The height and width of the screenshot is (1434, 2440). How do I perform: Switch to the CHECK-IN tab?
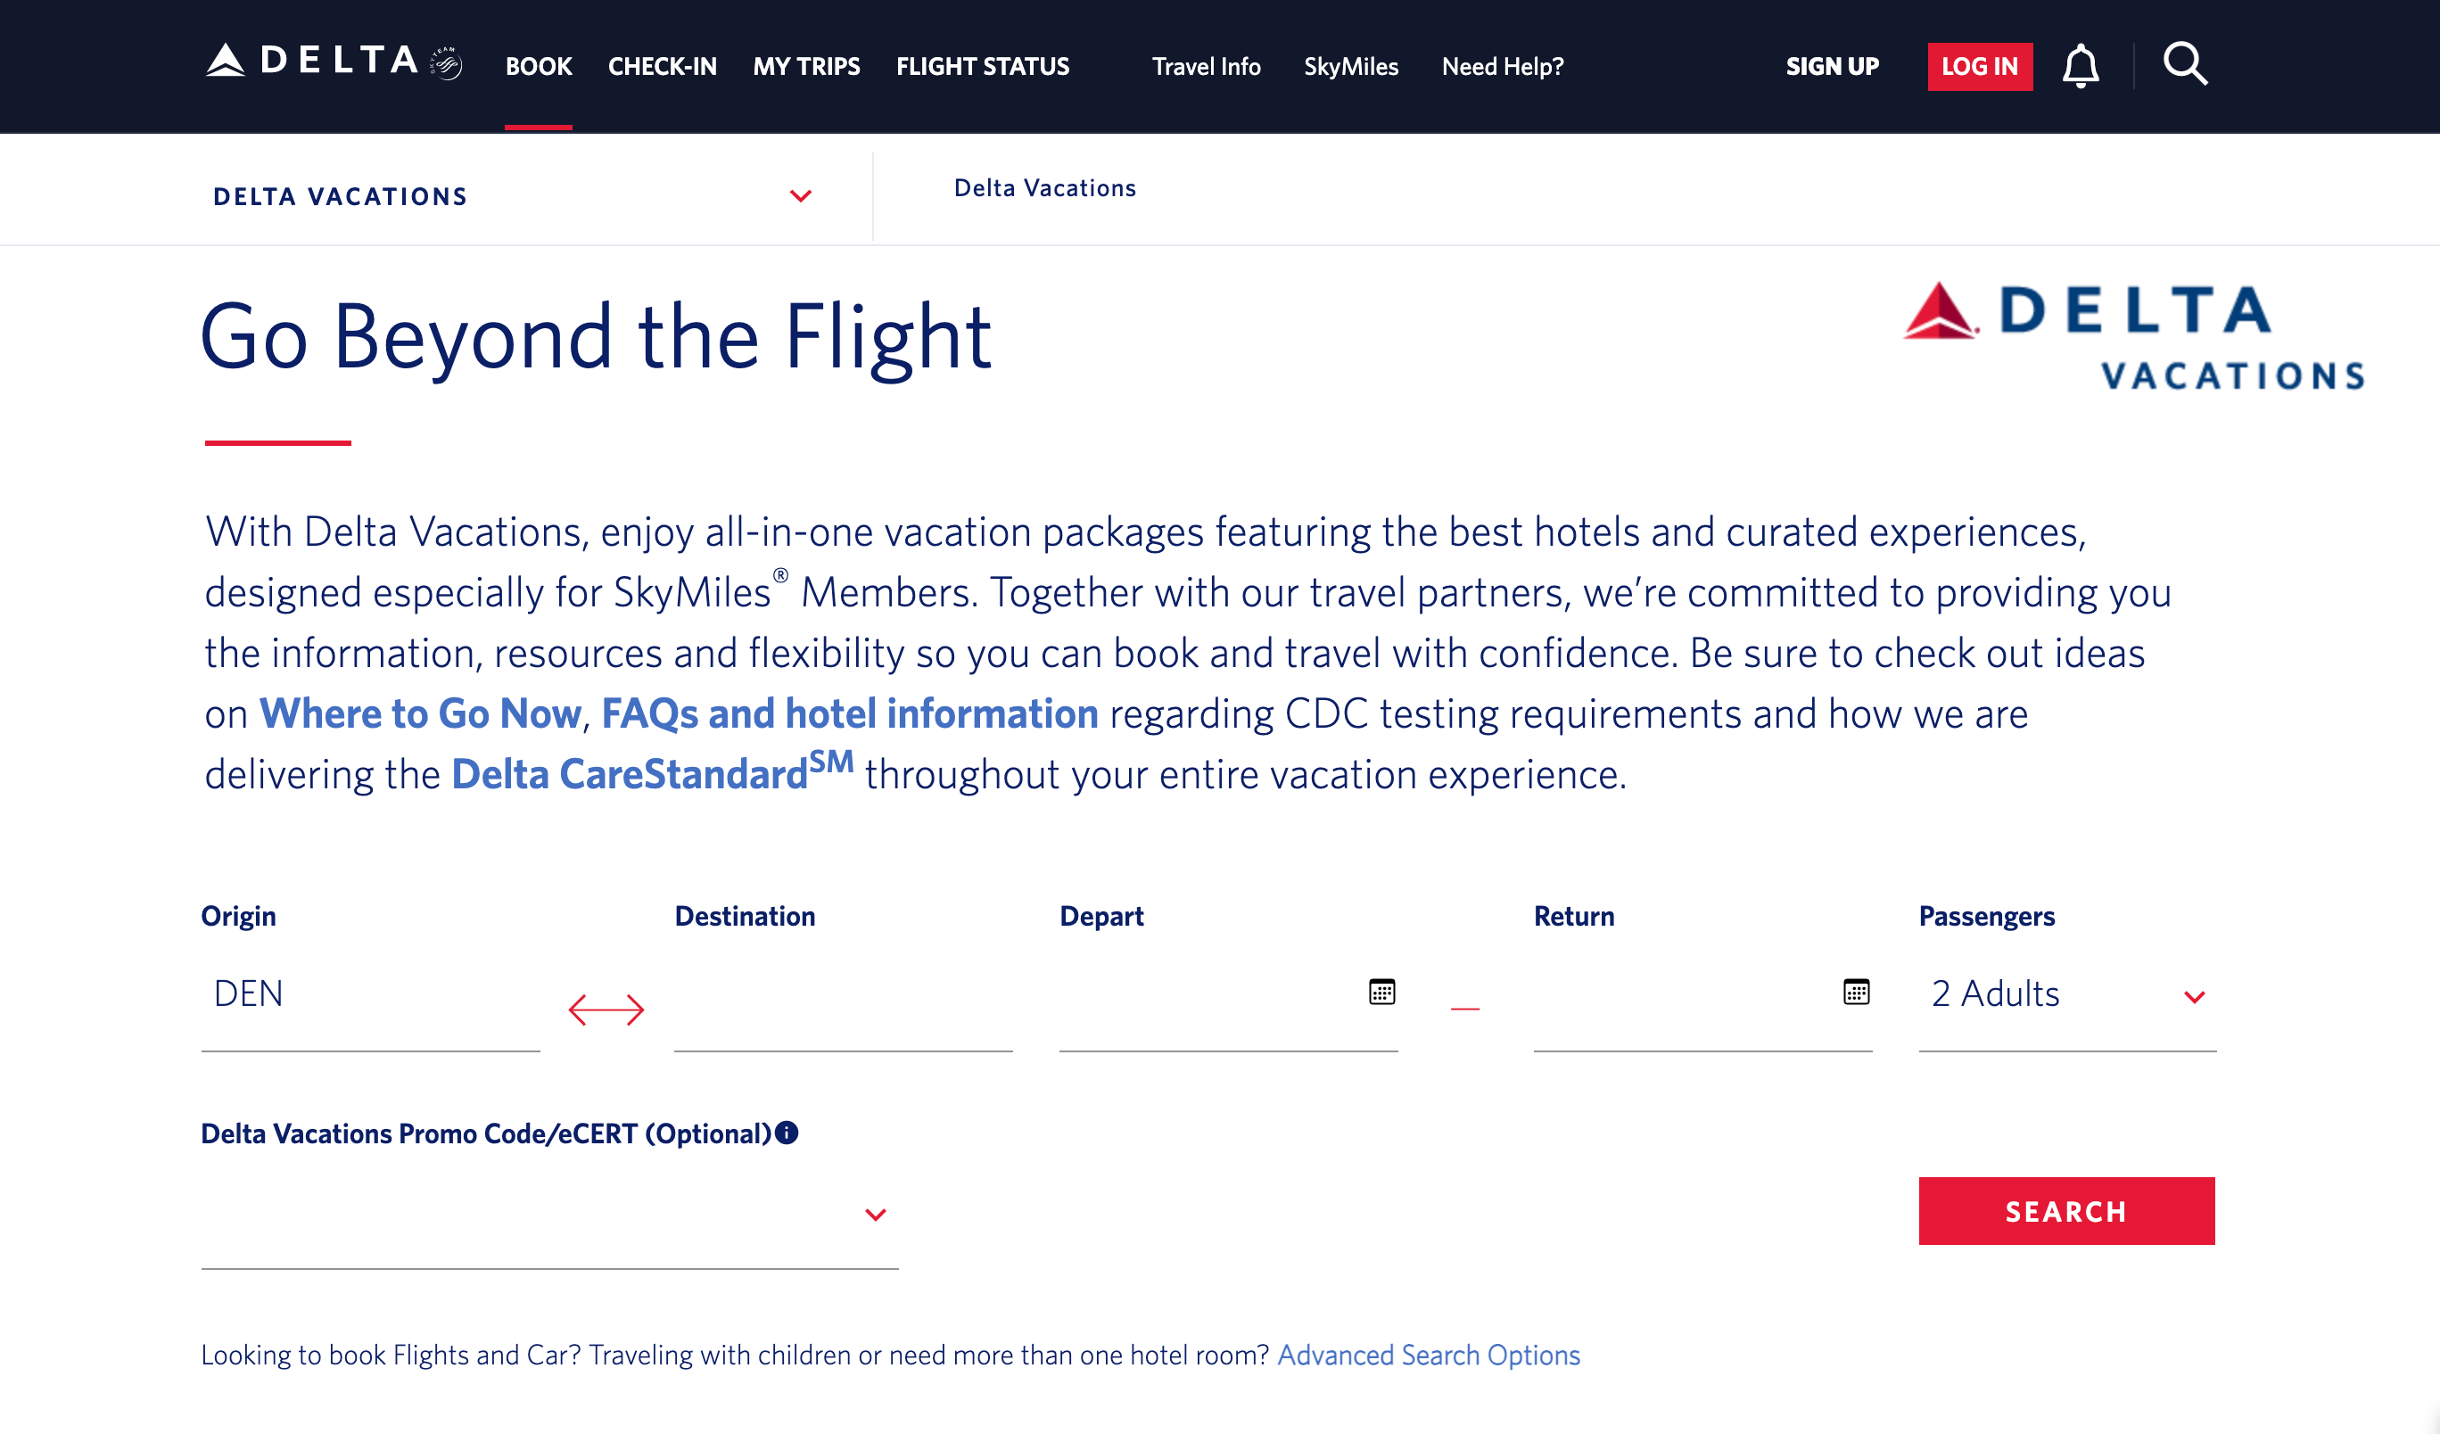point(663,66)
